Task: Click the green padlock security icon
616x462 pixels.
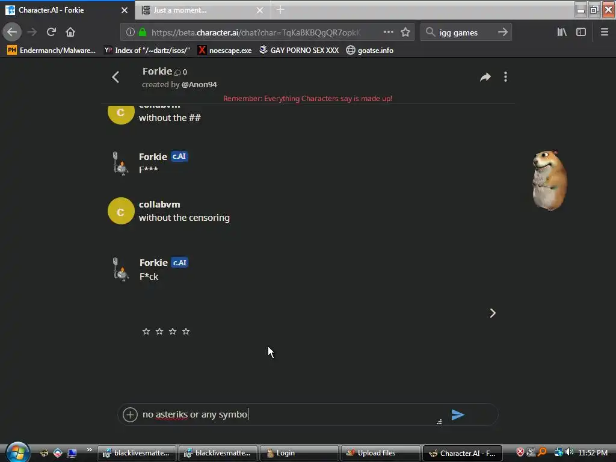Action: [x=143, y=32]
